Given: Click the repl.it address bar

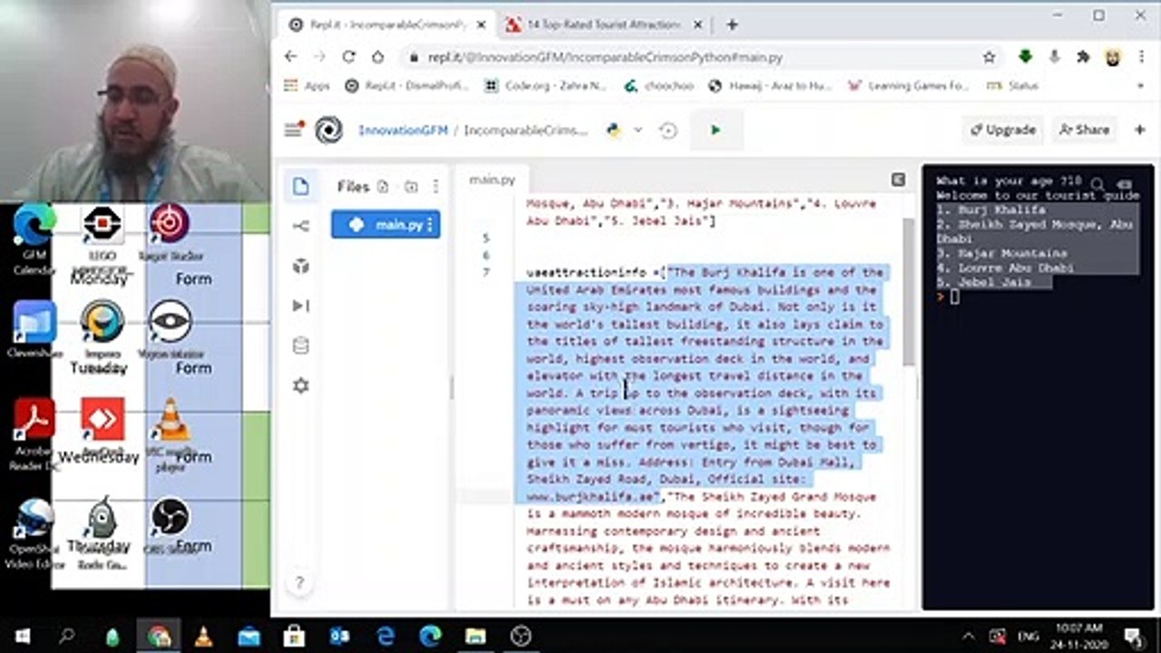Looking at the screenshot, I should [x=689, y=57].
